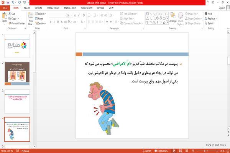Open Arrange objects menu
Screen dimensions: 230x153
[173, 18]
